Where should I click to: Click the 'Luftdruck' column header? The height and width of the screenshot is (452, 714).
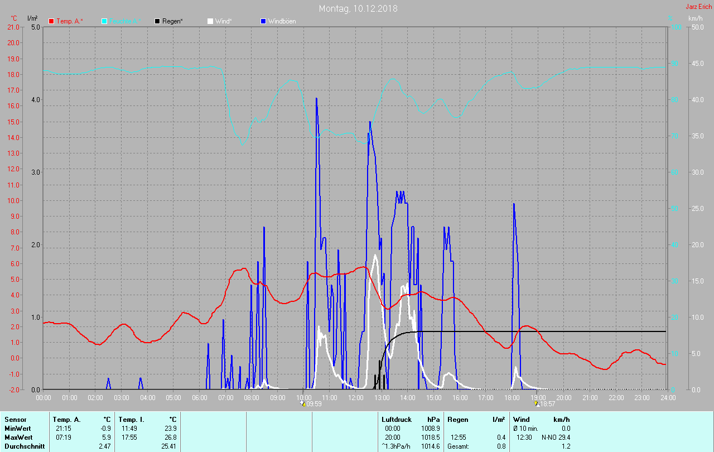point(397,420)
